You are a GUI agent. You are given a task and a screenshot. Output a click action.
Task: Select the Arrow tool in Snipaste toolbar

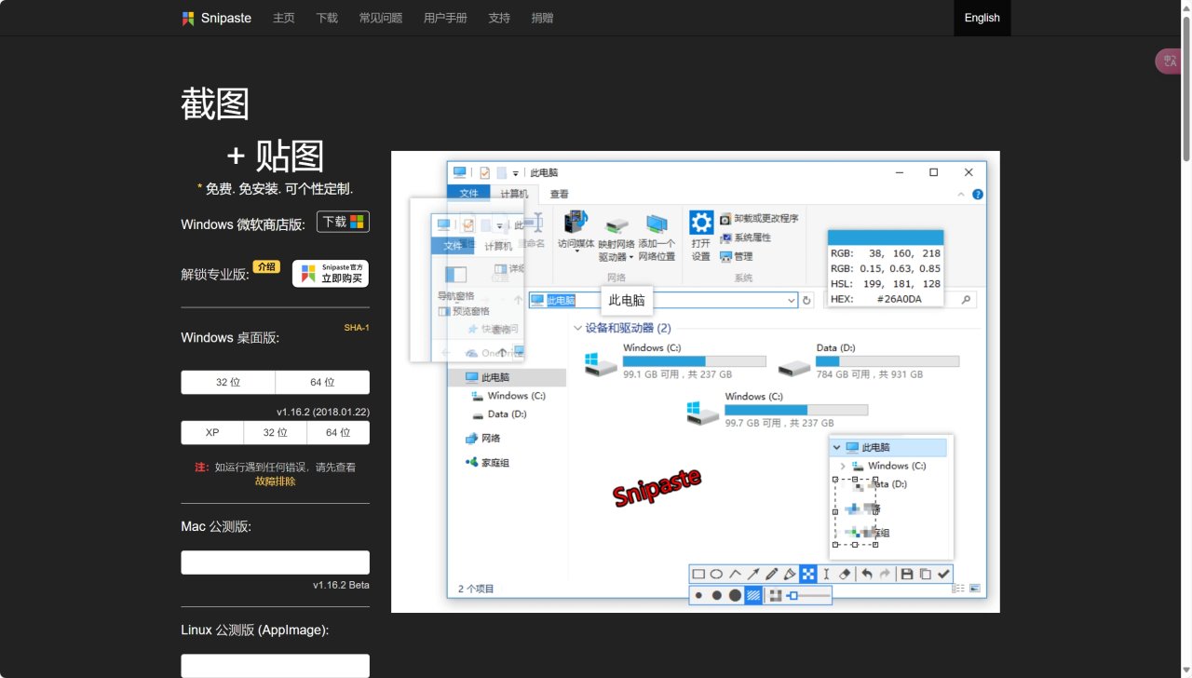point(753,575)
